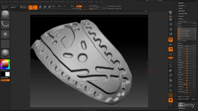Toggle the XYZ rotation button
The height and width of the screenshot is (111, 198).
point(170,58)
